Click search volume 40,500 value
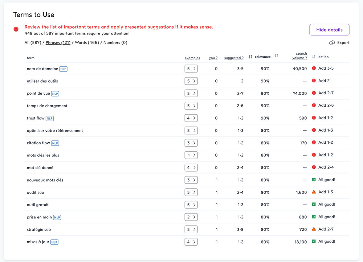The width and height of the screenshot is (363, 262). (299, 69)
